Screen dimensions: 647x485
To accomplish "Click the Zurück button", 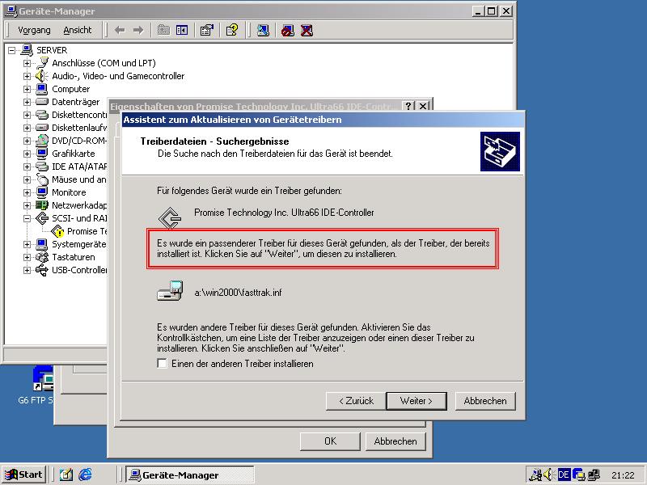I will click(356, 400).
